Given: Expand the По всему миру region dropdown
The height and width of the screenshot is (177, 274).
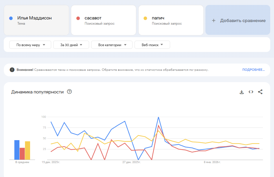Looking at the screenshot, I should (30, 45).
